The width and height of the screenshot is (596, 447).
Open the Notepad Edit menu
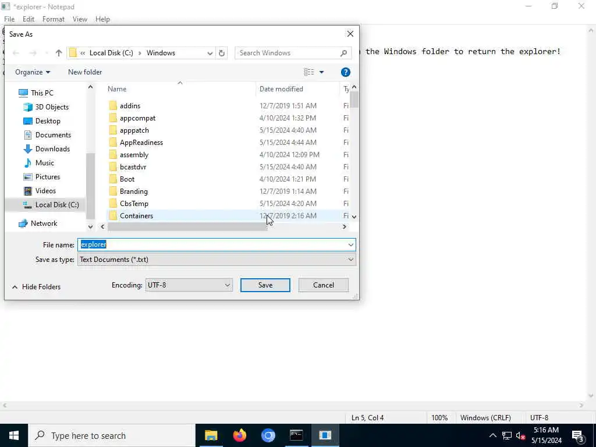(29, 19)
